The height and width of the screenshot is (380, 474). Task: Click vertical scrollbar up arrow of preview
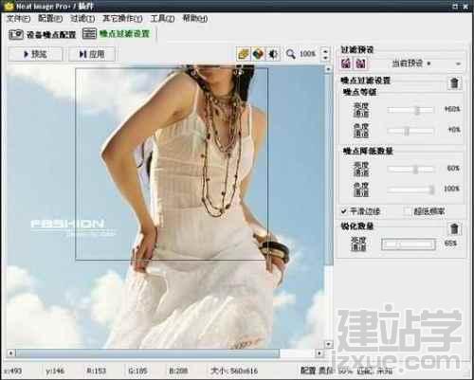coord(329,69)
